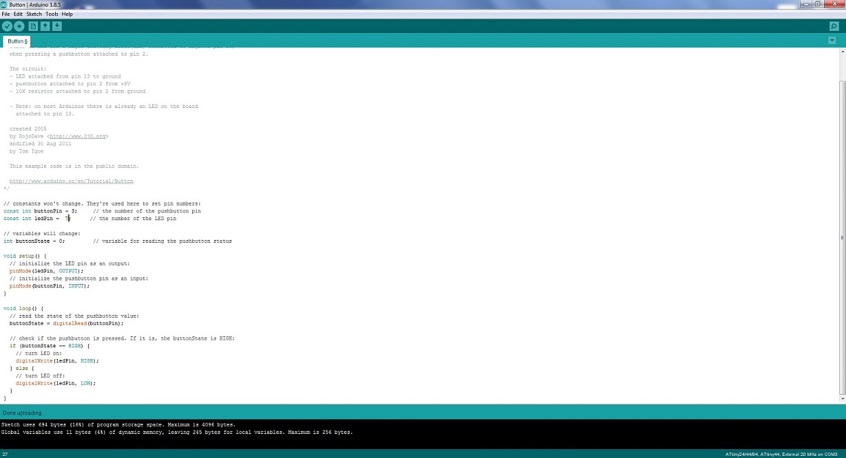The image size is (846, 458).
Task: Click 'pinMode(buttonPin, INPUT);' line
Action: pyautogui.click(x=50, y=286)
